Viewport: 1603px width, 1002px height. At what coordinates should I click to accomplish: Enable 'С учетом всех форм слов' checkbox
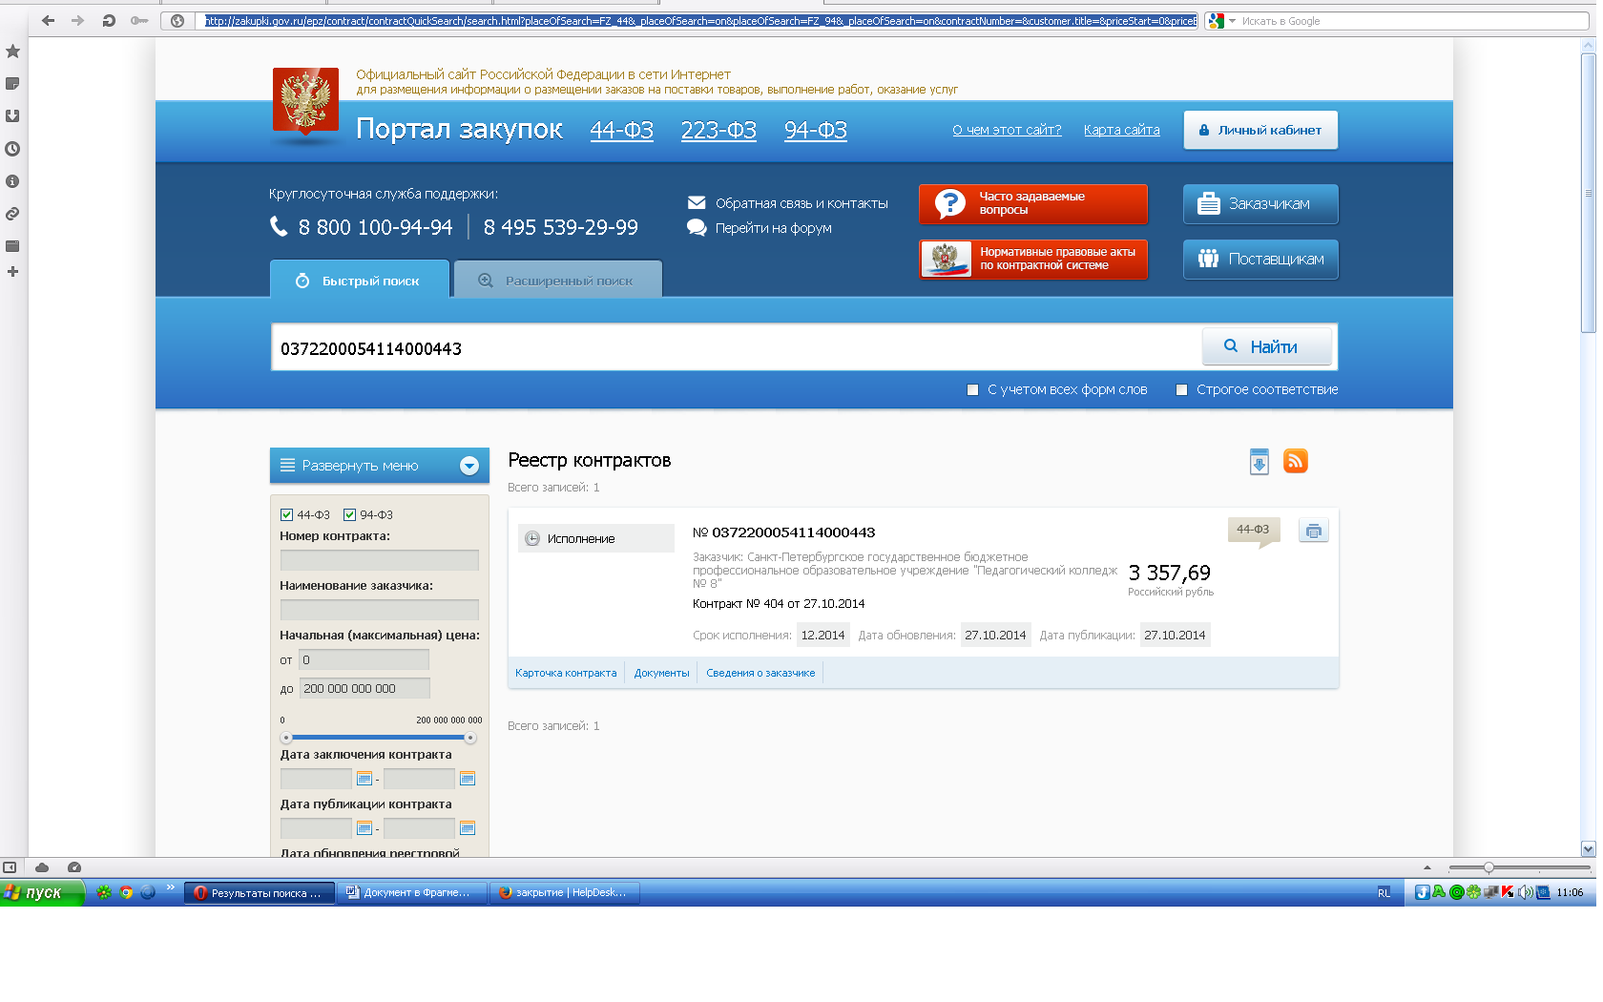972,389
